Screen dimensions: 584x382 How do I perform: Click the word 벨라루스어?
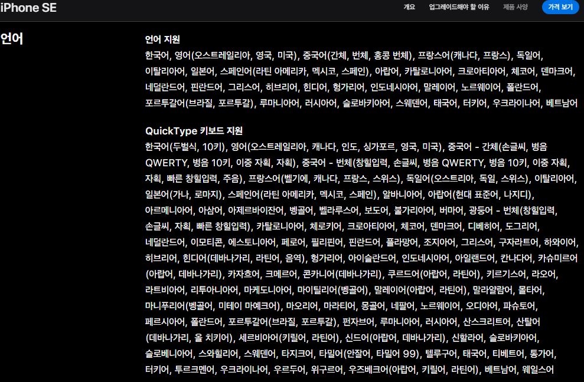(338, 211)
